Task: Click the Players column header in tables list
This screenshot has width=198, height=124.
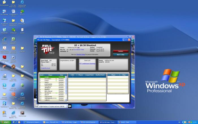Action: [x=81, y=75]
